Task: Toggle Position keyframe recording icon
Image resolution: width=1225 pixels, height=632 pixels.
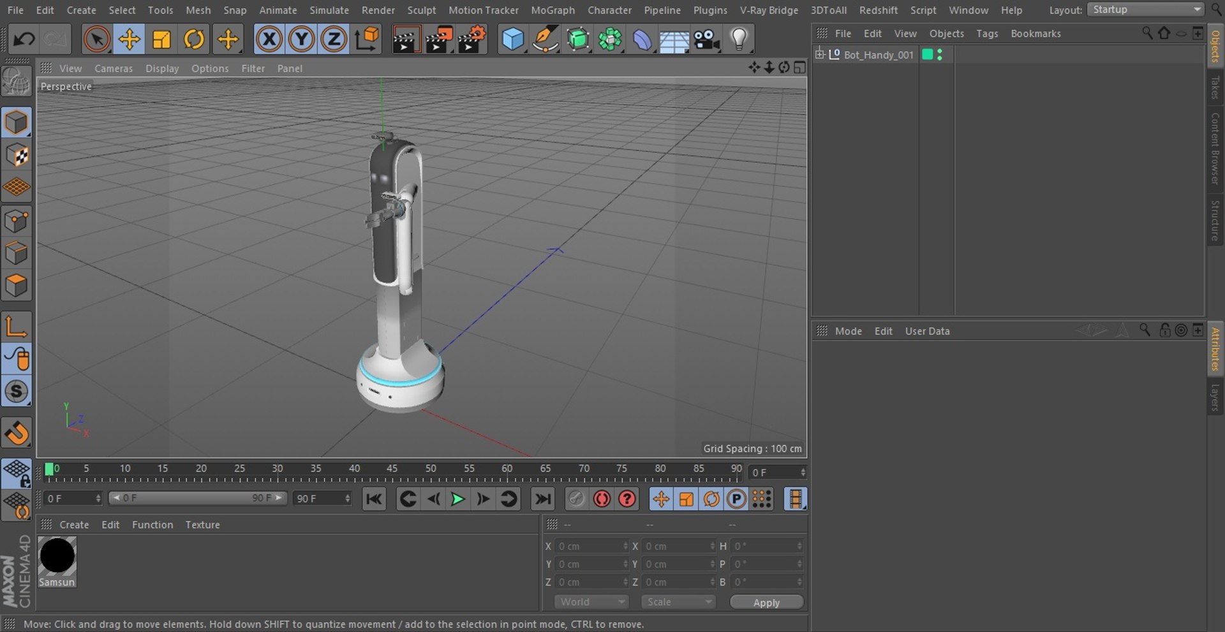Action: pyautogui.click(x=661, y=499)
